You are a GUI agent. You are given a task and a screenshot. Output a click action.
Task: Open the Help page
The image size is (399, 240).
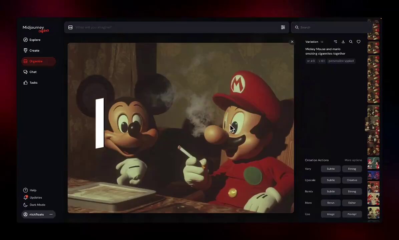[x=30, y=190]
